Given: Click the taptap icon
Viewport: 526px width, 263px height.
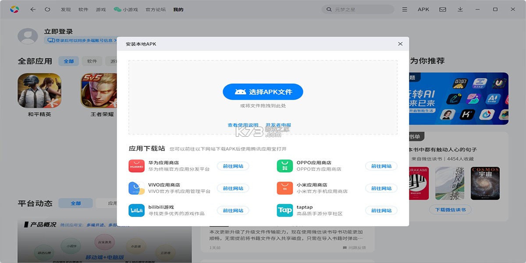Looking at the screenshot, I should click(285, 210).
